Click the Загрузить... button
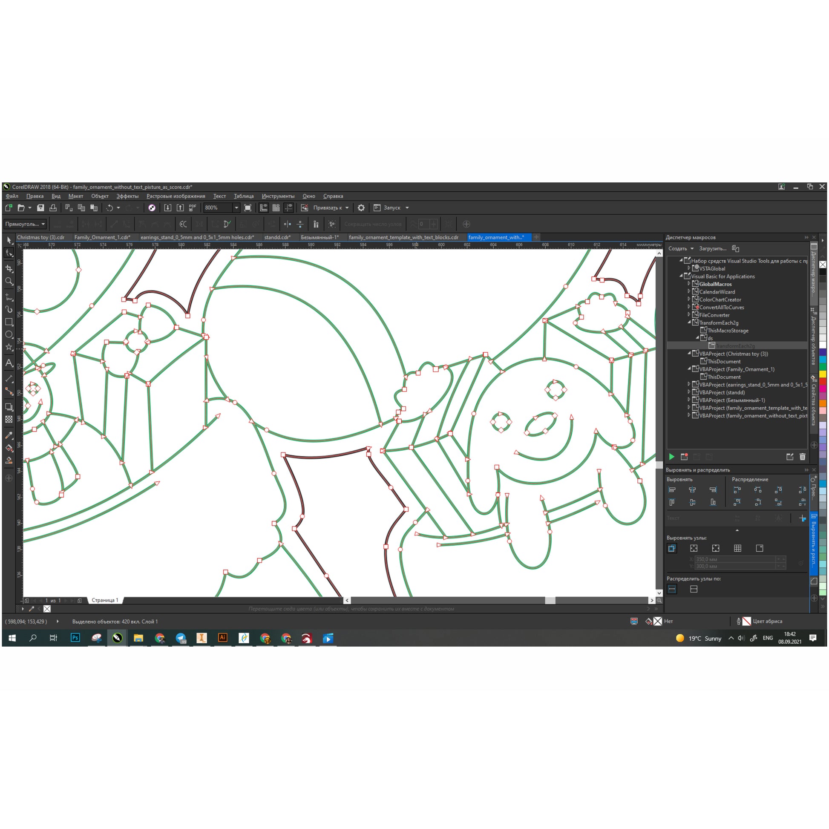This screenshot has height=829, width=829. pos(712,248)
